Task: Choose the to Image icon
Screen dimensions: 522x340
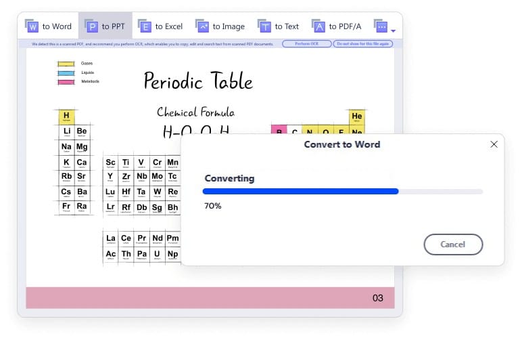Action: tap(202, 26)
